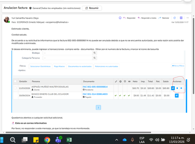Click Responder a todos
Viewport: 195px width, 144px height.
pos(147,18)
